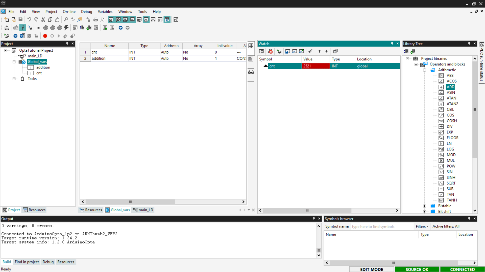Open the On-line menu
This screenshot has width=485, height=272.
point(69,12)
